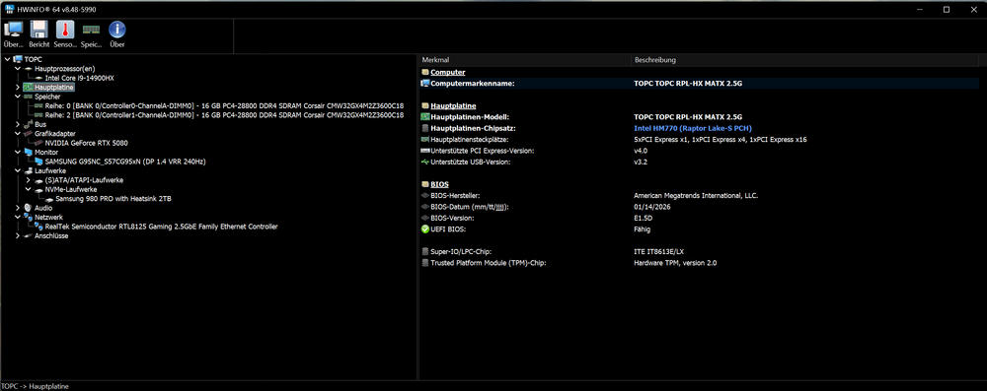Viewport: 987px width, 391px height.
Task: Expand the Hauptplatine tree node
Action: (x=18, y=88)
